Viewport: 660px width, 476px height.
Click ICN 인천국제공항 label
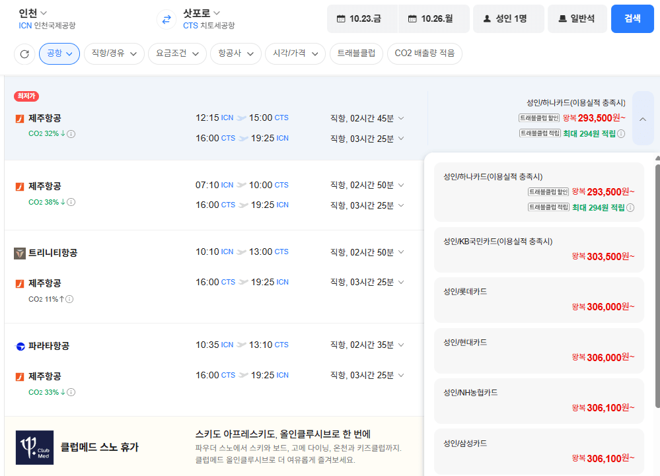47,26
